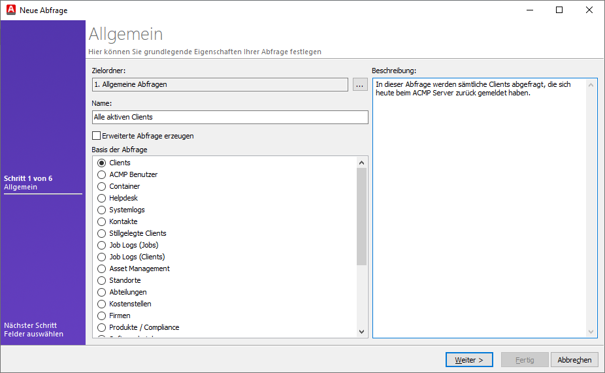Select the ACMP Benutzer radio option
Viewport: 605px width, 373px height.
[101, 174]
